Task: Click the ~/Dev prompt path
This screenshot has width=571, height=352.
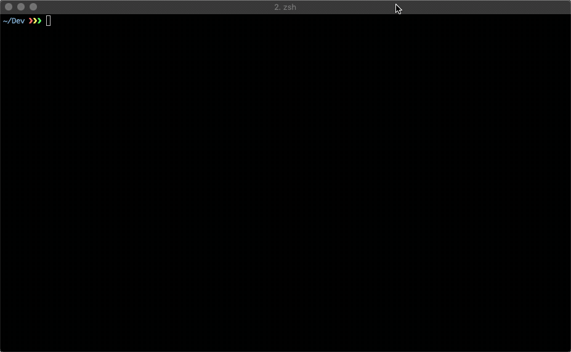Action: click(x=14, y=21)
